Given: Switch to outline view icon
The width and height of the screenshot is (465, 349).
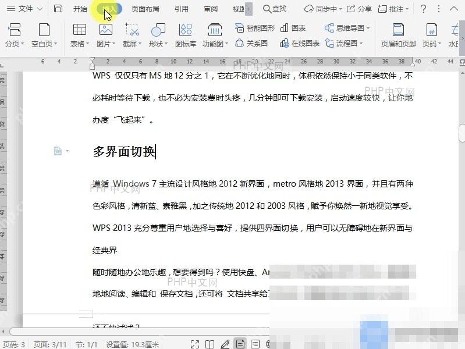Looking at the screenshot, I should point(255,344).
